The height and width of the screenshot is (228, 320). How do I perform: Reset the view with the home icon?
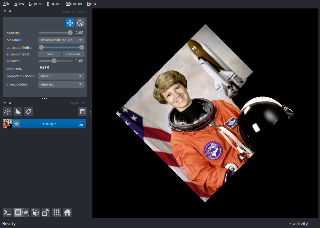(67, 212)
